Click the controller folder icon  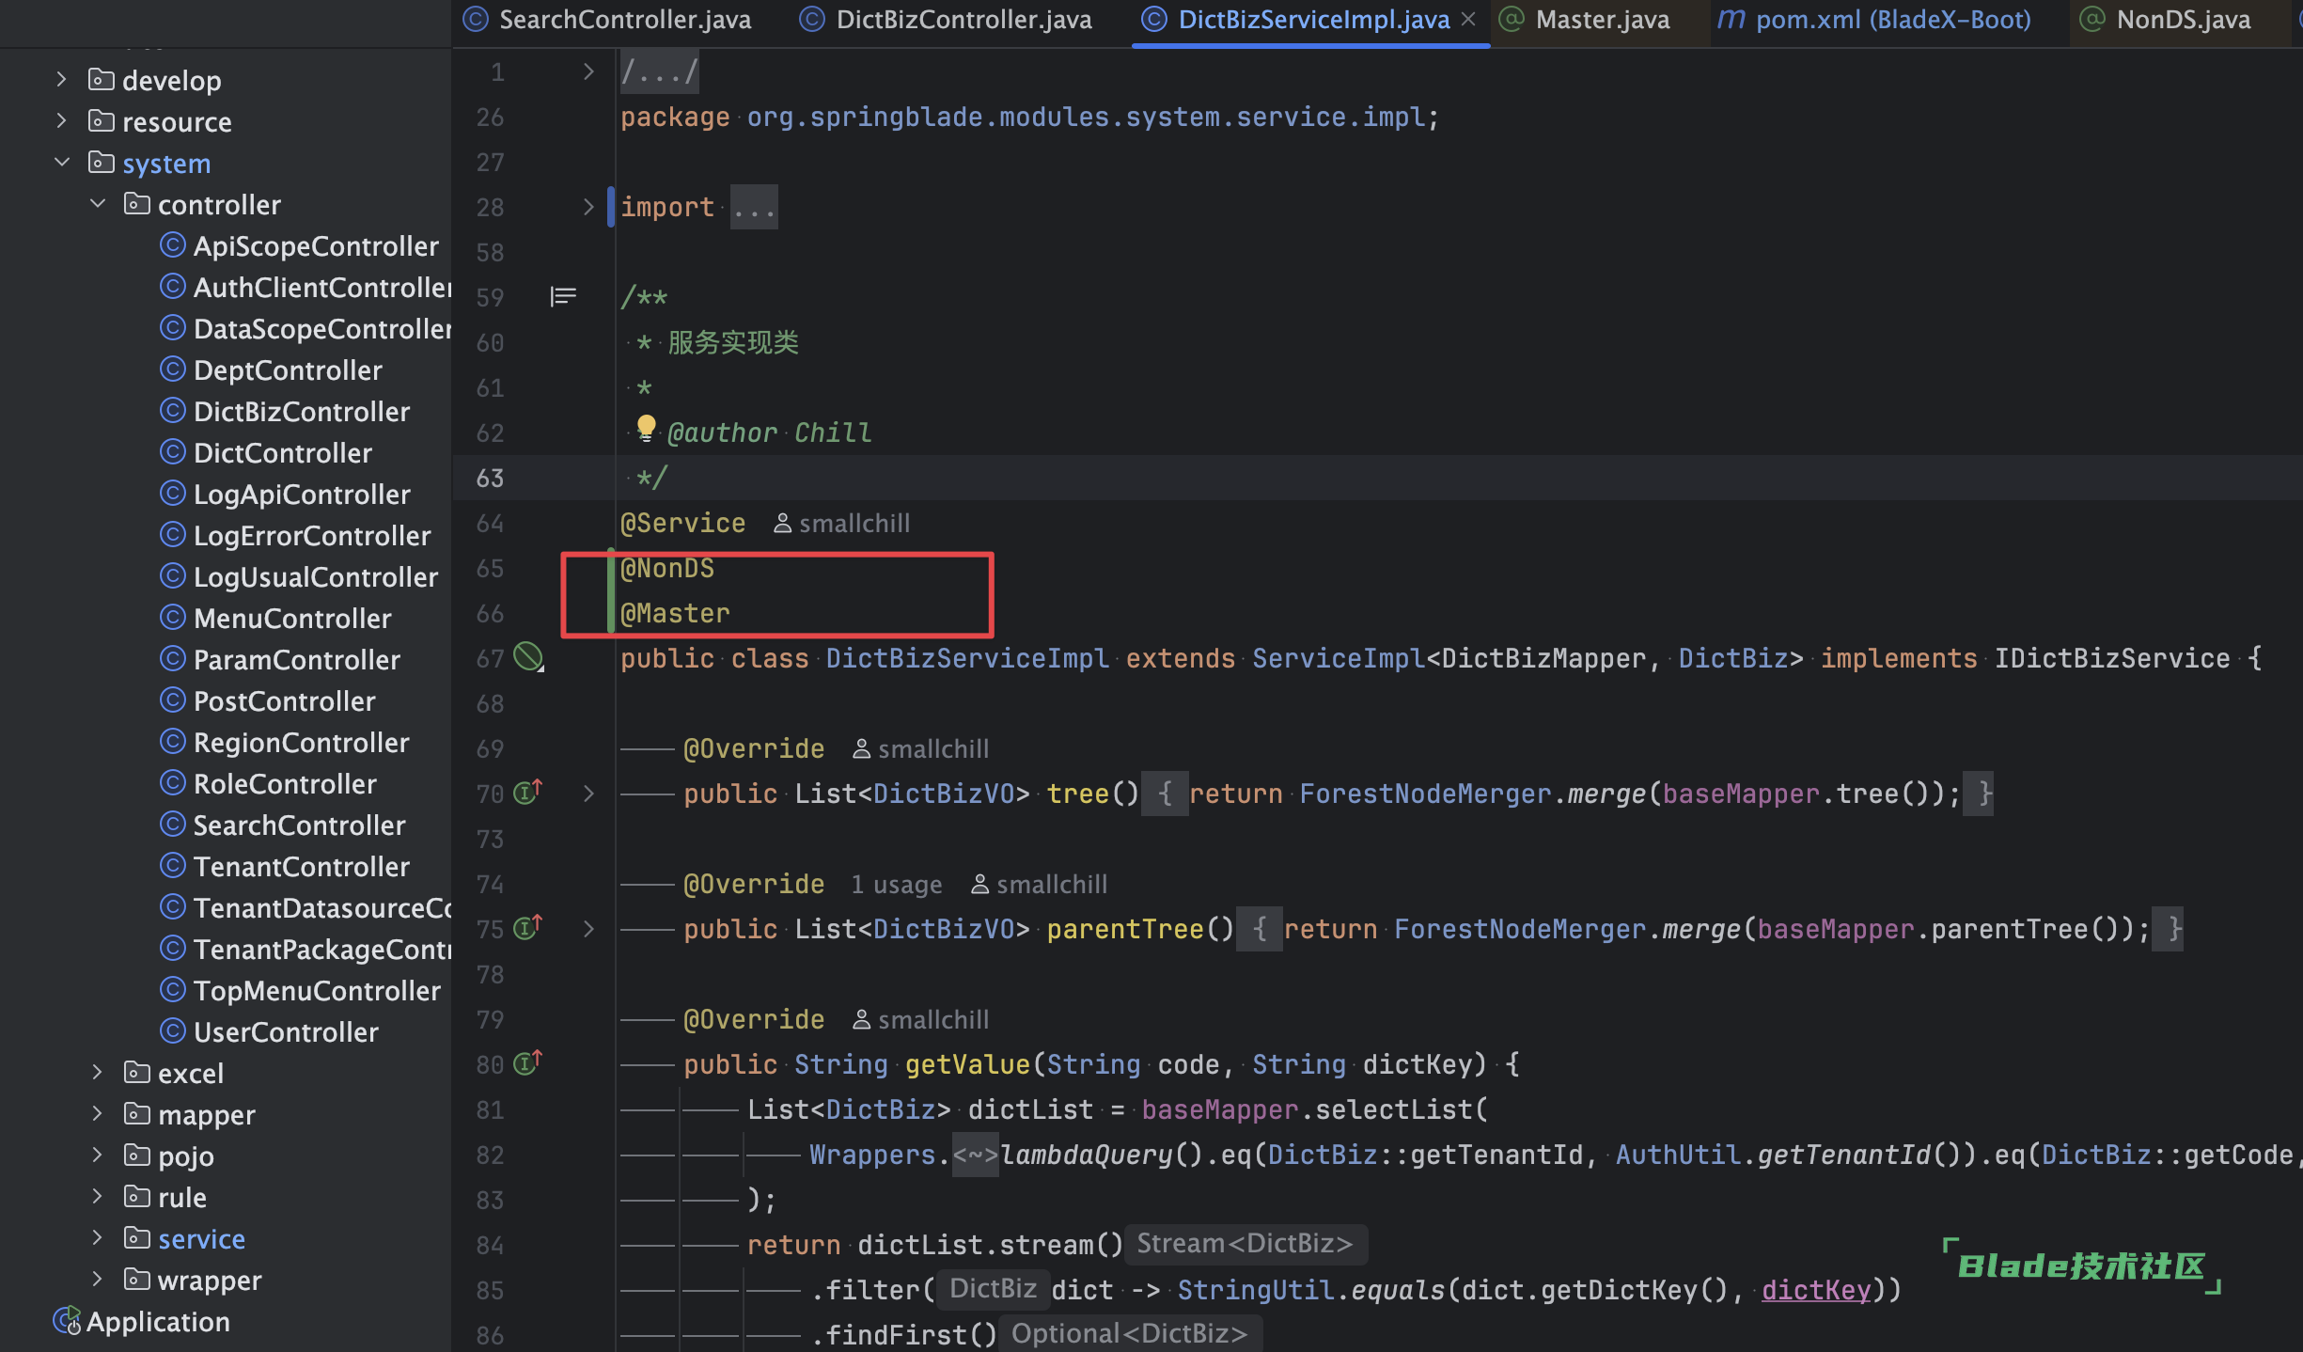(x=136, y=203)
